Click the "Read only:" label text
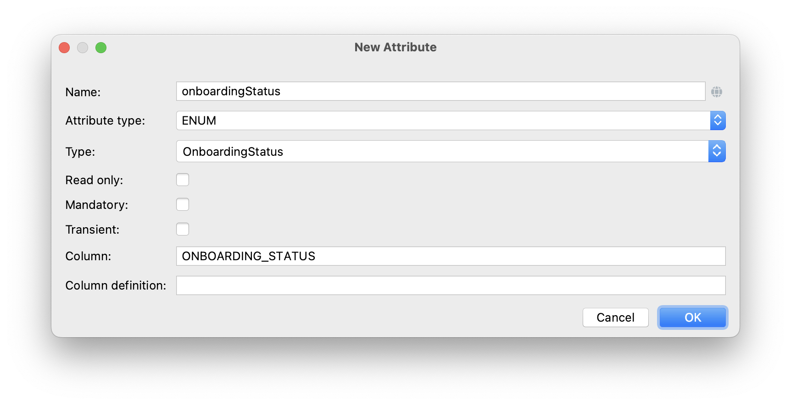 click(x=94, y=180)
